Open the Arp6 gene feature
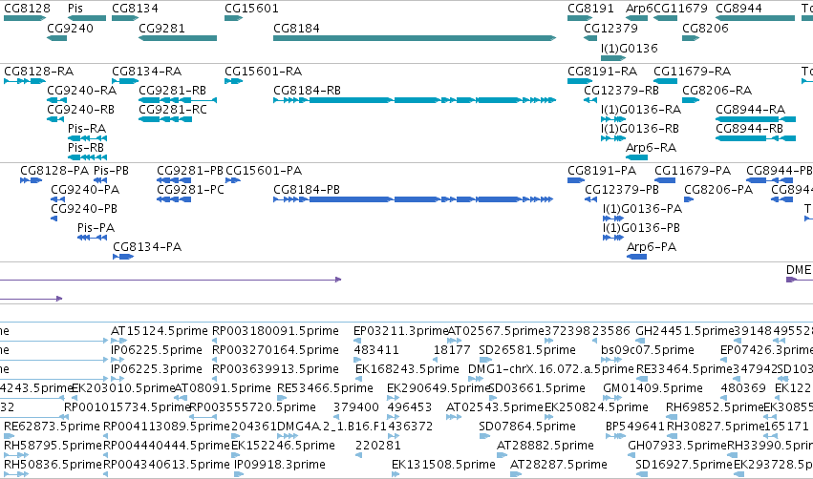The width and height of the screenshot is (813, 479). pos(636,18)
